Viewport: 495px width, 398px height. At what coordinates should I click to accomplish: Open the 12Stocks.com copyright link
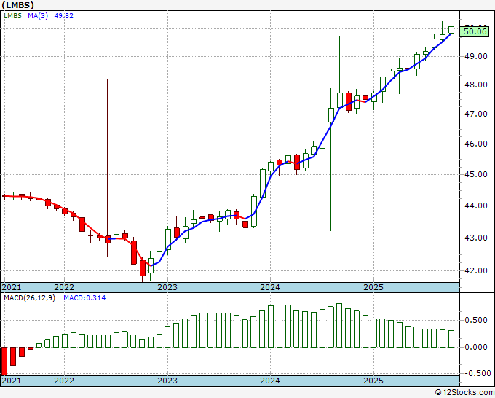coord(464,392)
